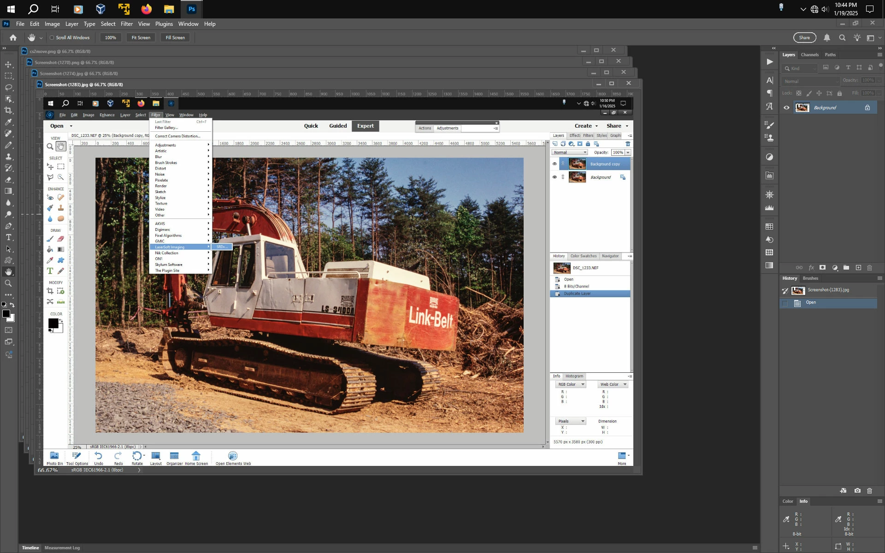Switch to the Channels tab
Viewport: 885px width, 553px height.
pos(809,55)
